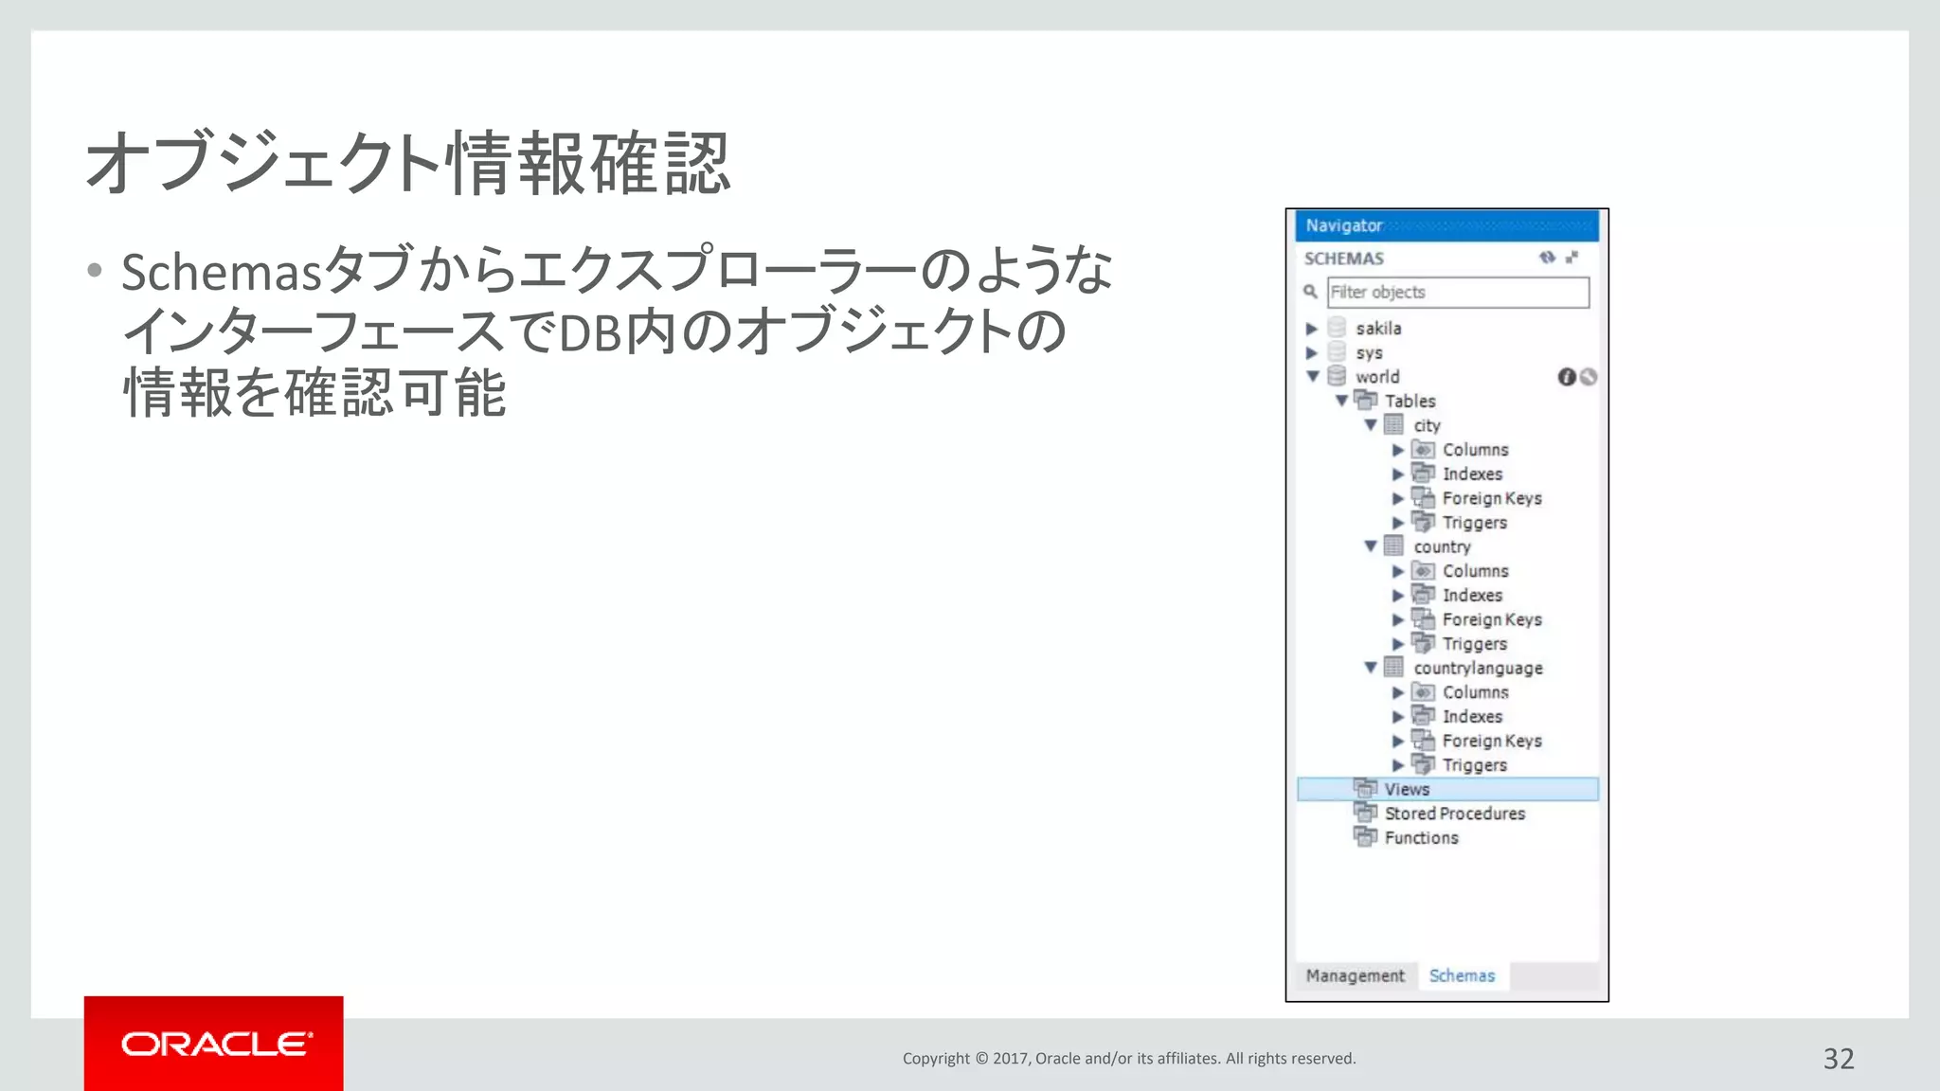Click Triggers icon under countrylanguage

click(1423, 763)
